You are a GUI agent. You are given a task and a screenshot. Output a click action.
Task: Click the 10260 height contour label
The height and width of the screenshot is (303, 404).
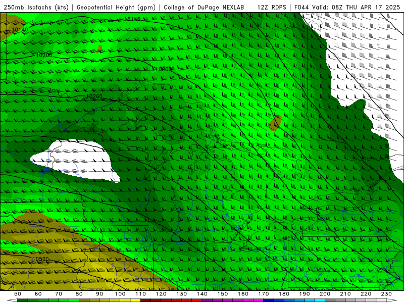tap(94, 96)
